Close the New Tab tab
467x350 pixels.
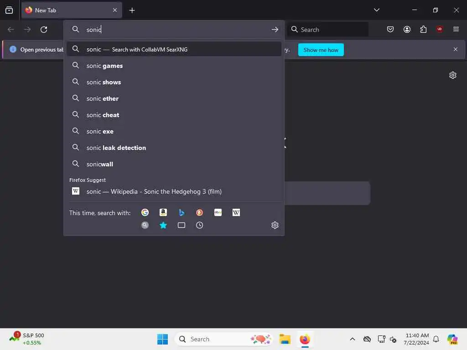tap(115, 10)
